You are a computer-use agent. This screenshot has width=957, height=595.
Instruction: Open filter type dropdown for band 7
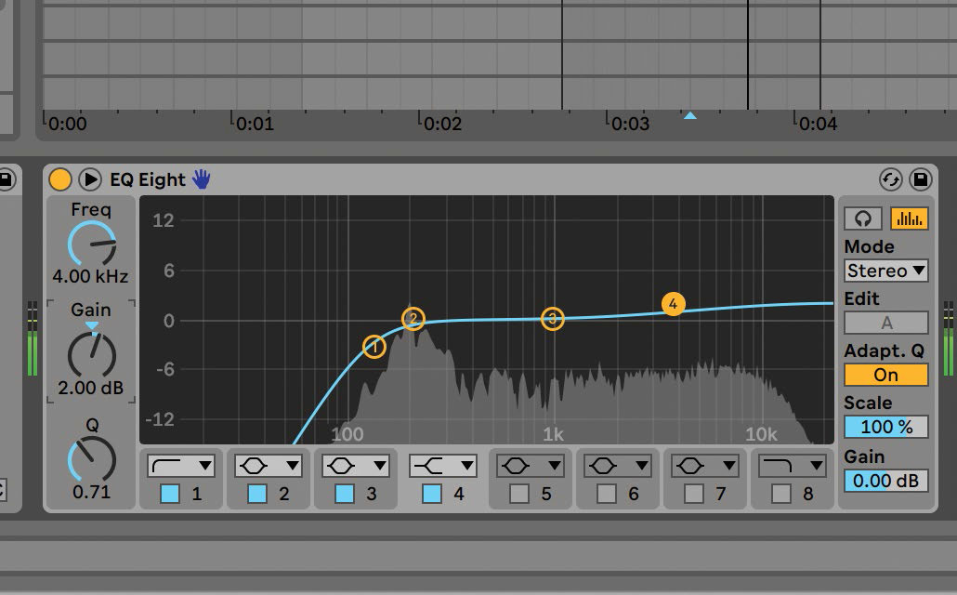704,466
